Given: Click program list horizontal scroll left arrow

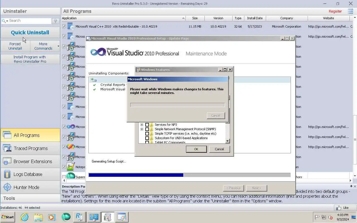Looking at the screenshot, I should (x=64, y=181).
